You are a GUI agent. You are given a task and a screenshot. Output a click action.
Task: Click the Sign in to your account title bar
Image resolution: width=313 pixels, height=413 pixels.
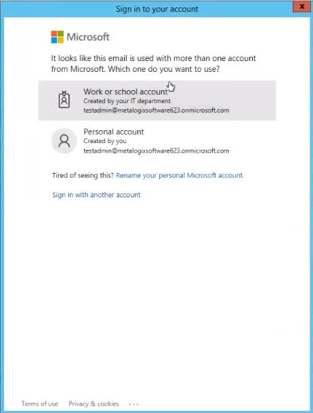point(156,9)
